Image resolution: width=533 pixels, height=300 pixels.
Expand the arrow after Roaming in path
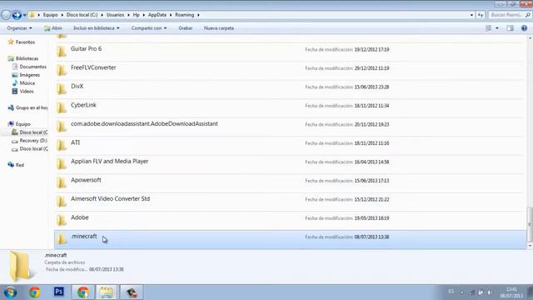point(198,15)
